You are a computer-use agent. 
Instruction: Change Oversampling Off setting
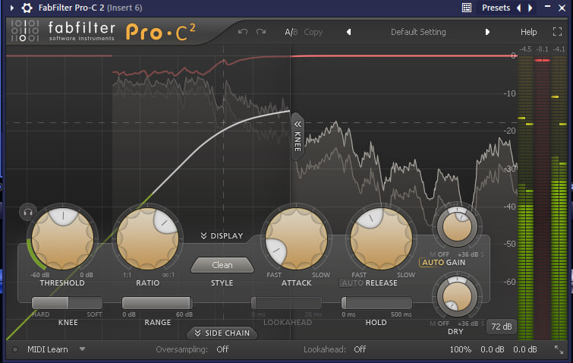[x=222, y=349]
